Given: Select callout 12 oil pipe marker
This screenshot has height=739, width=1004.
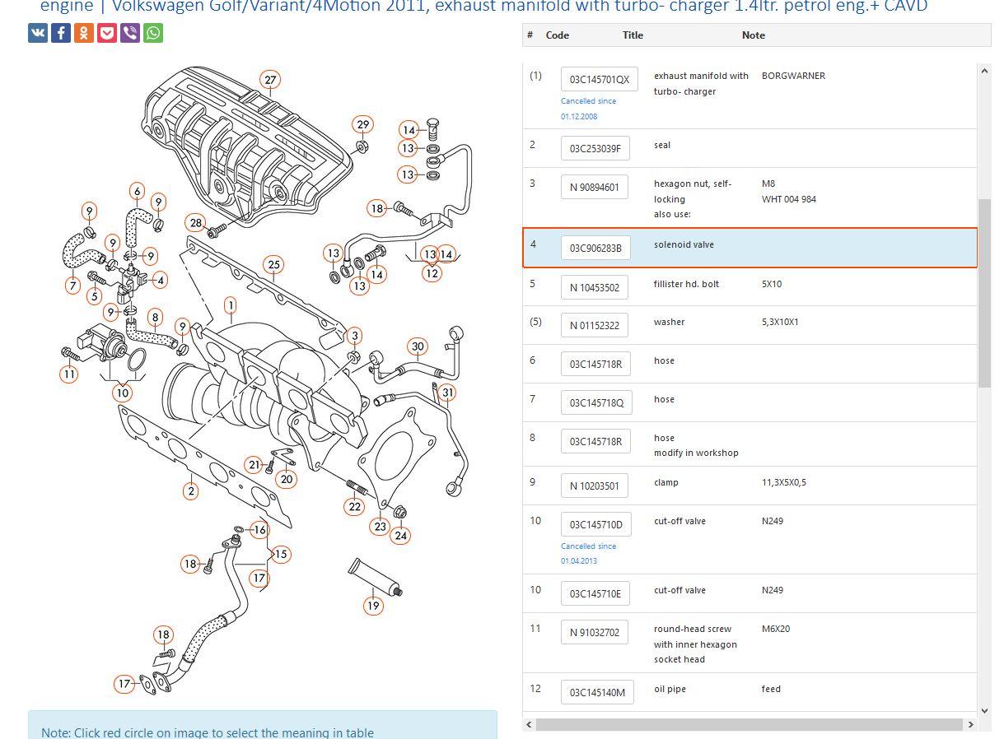Looking at the screenshot, I should coord(432,273).
